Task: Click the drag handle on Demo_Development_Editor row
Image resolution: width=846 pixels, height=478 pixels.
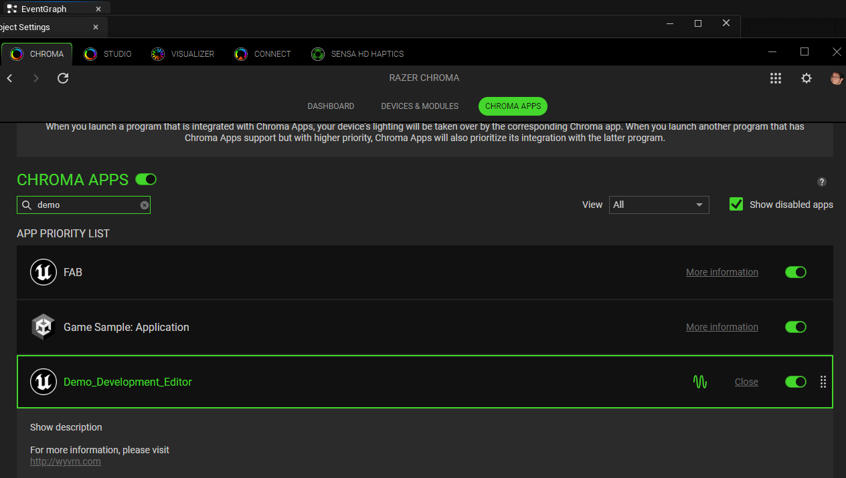Action: point(823,382)
